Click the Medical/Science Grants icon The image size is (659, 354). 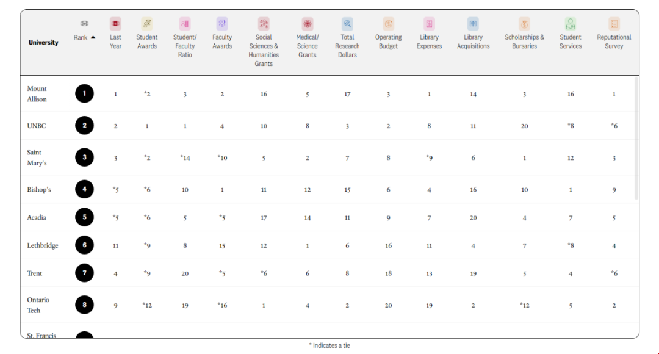tap(308, 24)
